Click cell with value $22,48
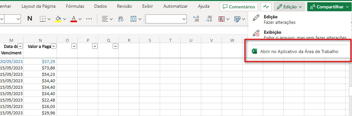This screenshot has width=352, height=116. click(x=40, y=100)
